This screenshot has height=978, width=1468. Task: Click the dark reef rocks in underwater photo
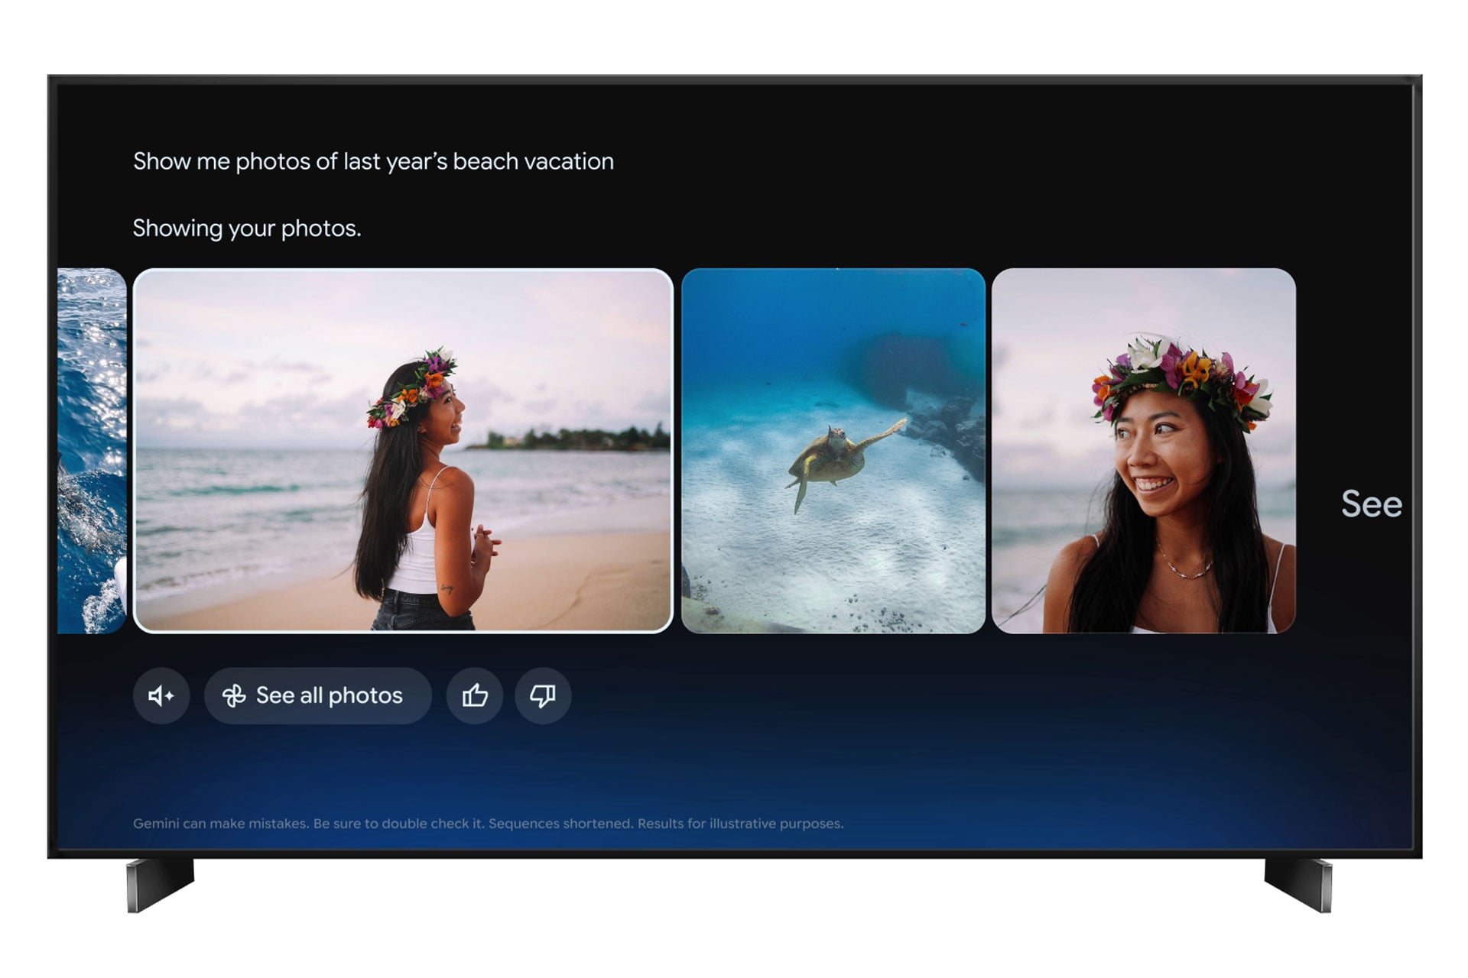tap(952, 432)
